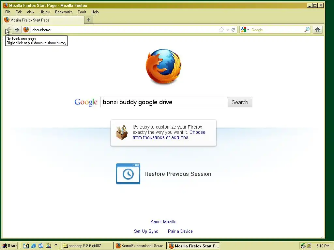Go back one page with the back arrow

(9, 30)
